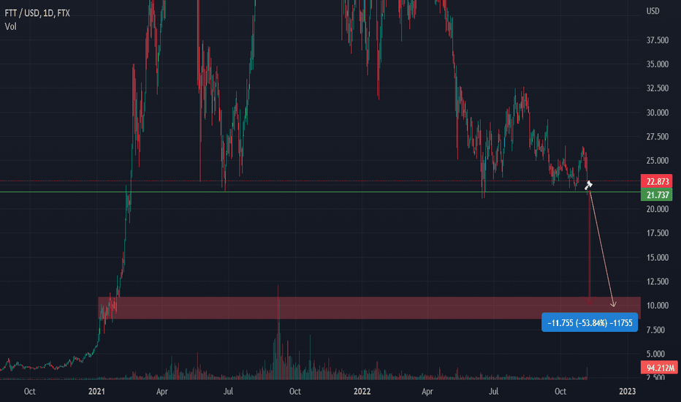The width and height of the screenshot is (681, 402).
Task: Select the green horizontal line at 21.737
Action: 320,191
